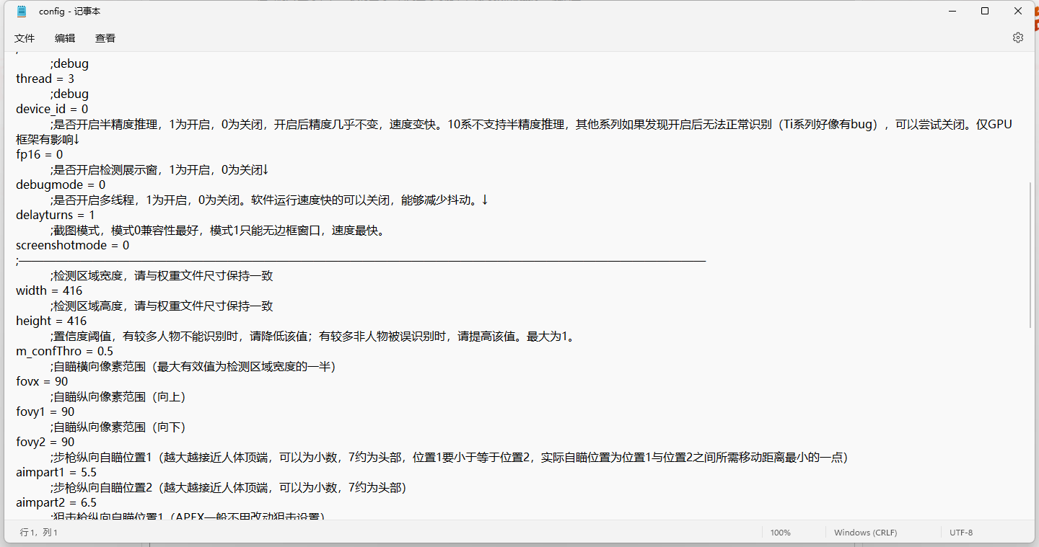1039x547 pixels.
Task: Click the Windows (CRLF) line ending indicator
Action: pos(865,533)
